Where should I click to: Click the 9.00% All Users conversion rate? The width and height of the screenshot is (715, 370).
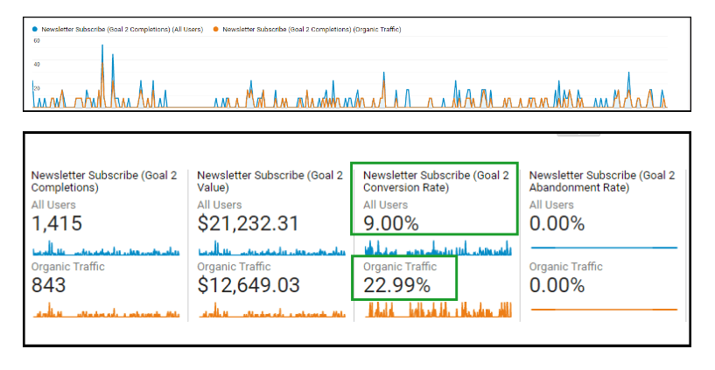pos(391,224)
